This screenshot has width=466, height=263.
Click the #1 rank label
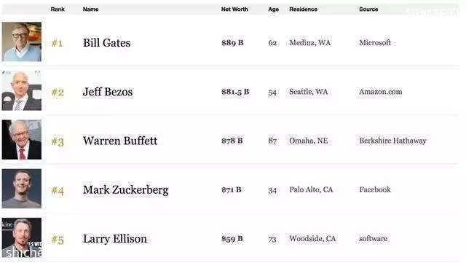(x=57, y=44)
